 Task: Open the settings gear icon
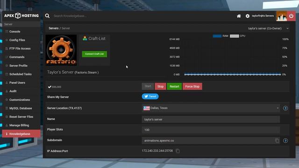pyautogui.click(x=248, y=16)
